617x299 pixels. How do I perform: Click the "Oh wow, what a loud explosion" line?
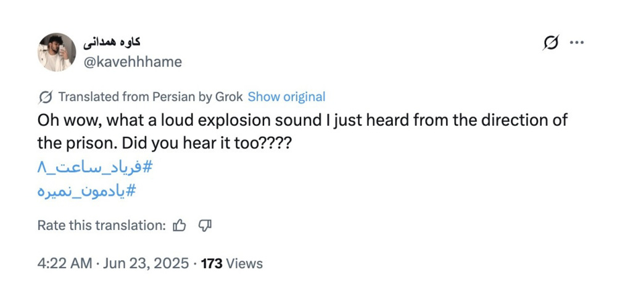[x=302, y=120]
